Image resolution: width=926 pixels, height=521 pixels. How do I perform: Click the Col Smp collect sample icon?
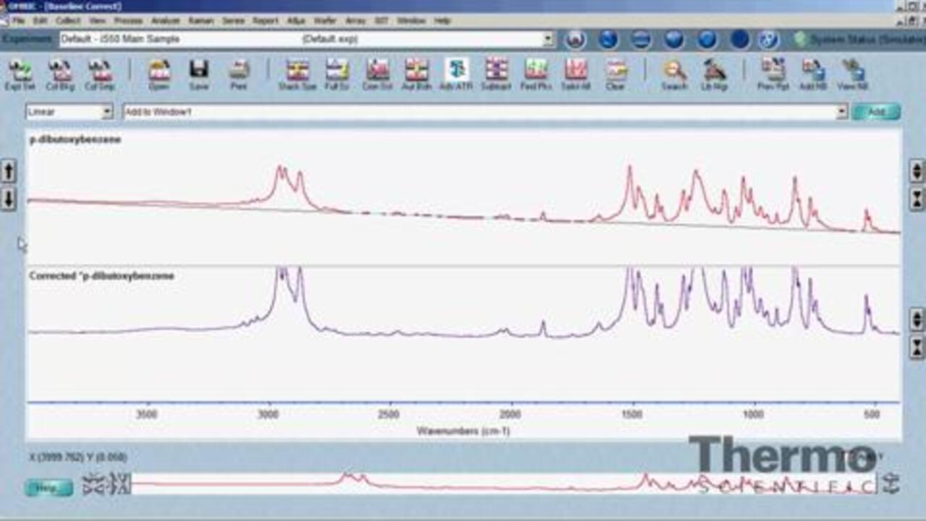point(100,72)
